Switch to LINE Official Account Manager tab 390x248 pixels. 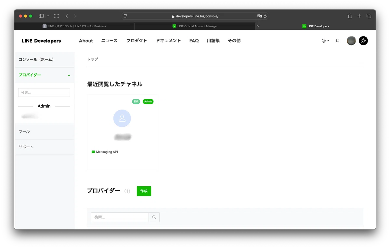pyautogui.click(x=195, y=26)
